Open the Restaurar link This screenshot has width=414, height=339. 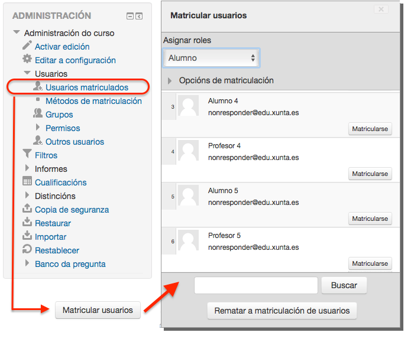coord(53,223)
